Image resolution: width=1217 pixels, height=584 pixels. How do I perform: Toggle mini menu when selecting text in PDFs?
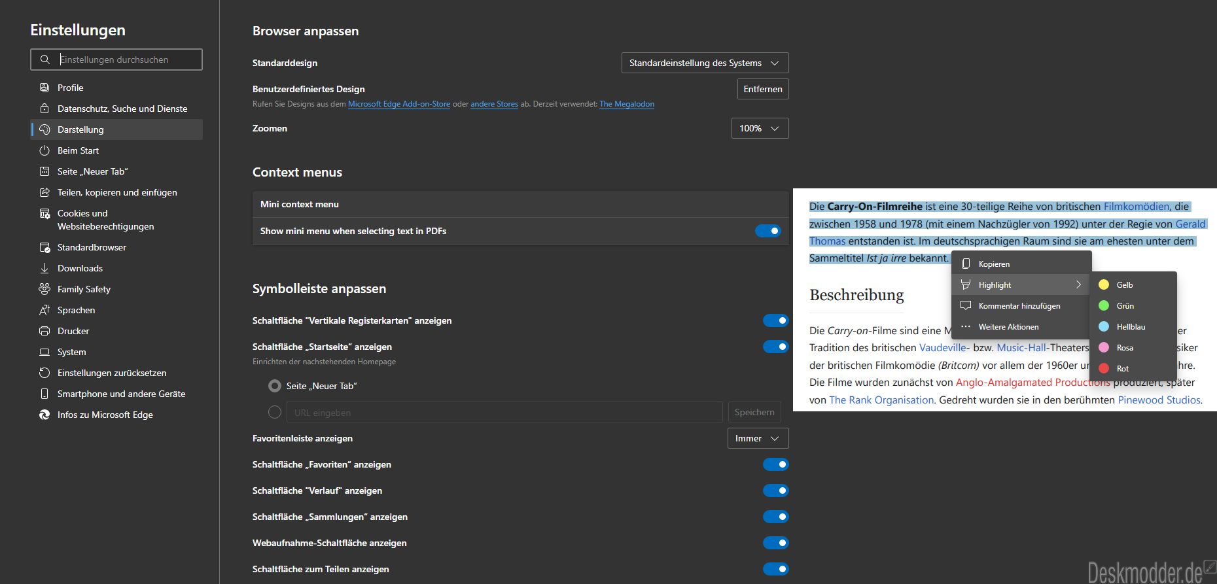tap(768, 231)
